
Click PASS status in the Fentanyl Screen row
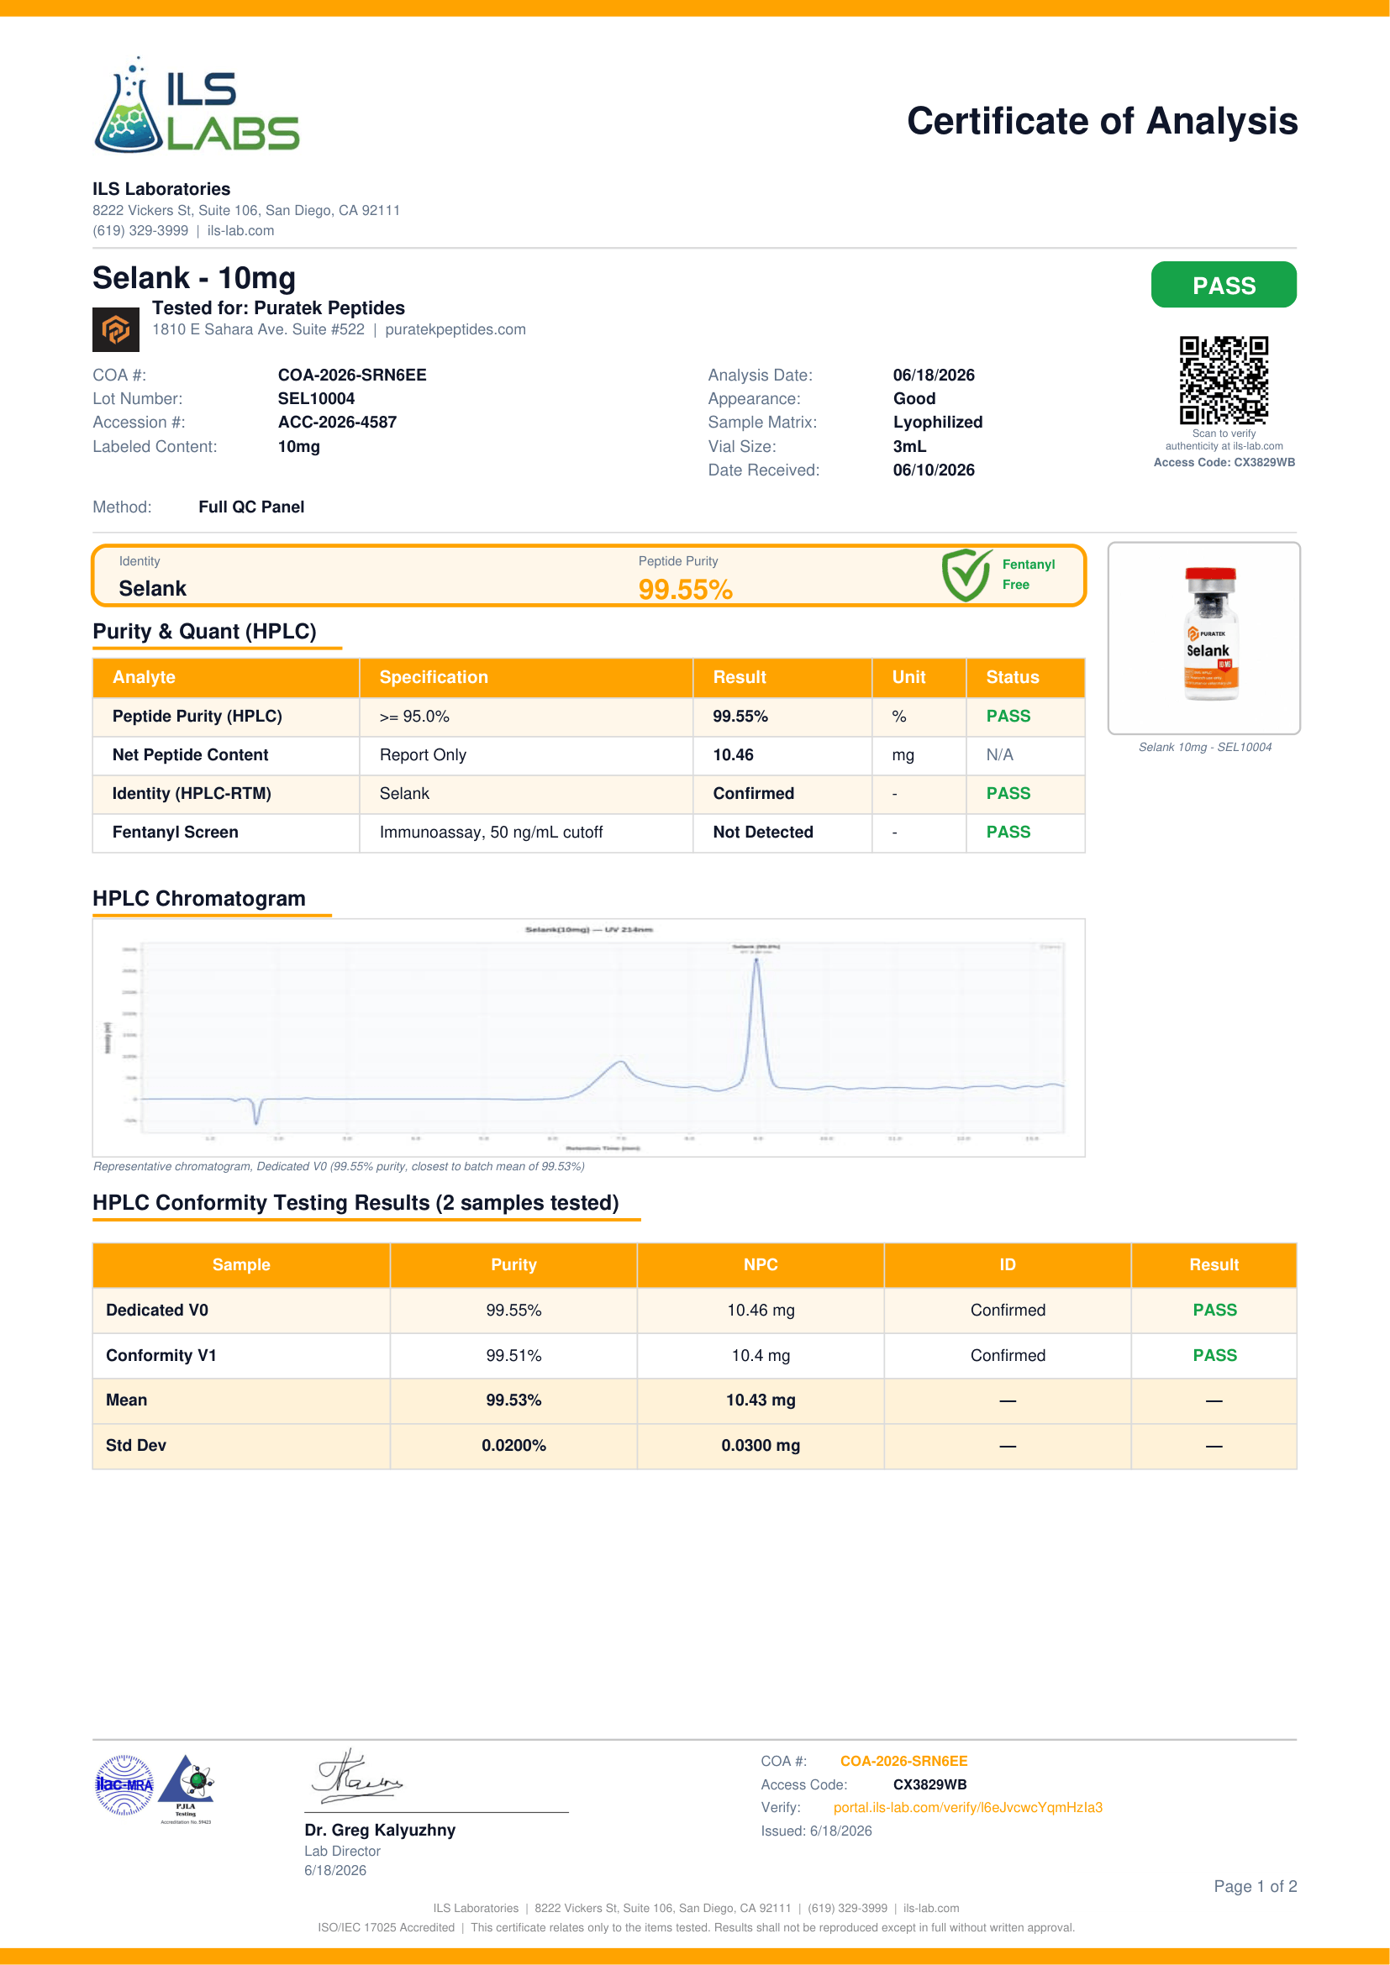tap(1008, 832)
